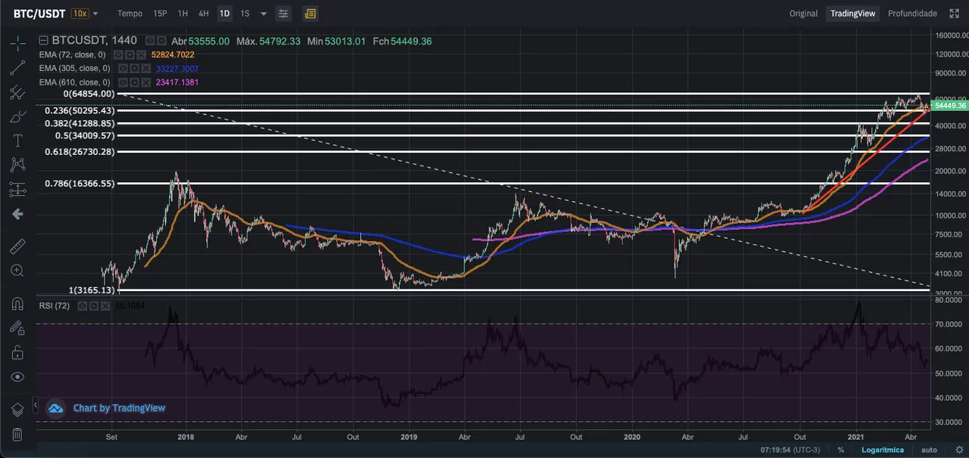The image size is (969, 458).
Task: Switch to the Original chart view
Action: point(803,14)
